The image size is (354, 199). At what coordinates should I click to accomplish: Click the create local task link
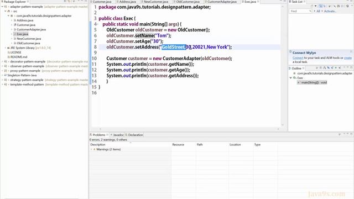348,58
